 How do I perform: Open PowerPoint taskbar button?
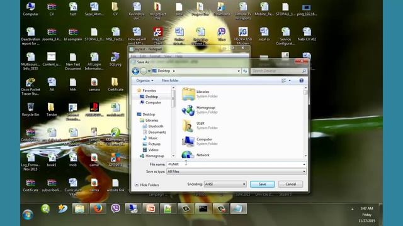pyautogui.click(x=150, y=208)
